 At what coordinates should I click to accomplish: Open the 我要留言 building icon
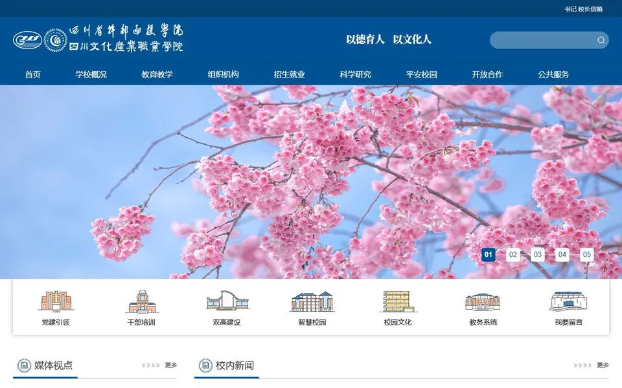(x=568, y=301)
